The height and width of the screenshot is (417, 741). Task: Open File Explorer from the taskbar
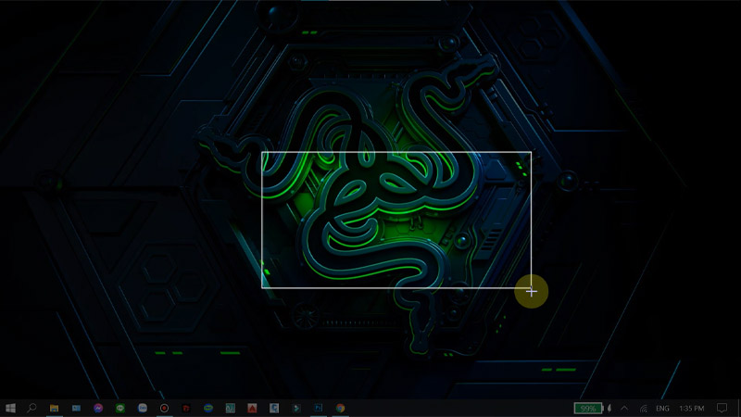[x=55, y=408]
